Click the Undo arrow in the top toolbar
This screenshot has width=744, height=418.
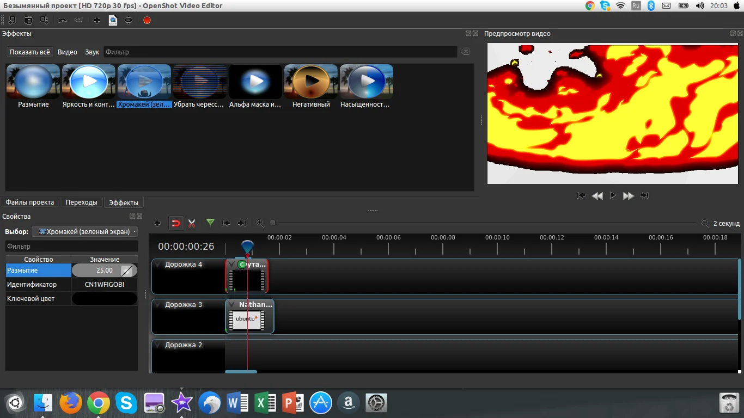tap(62, 20)
